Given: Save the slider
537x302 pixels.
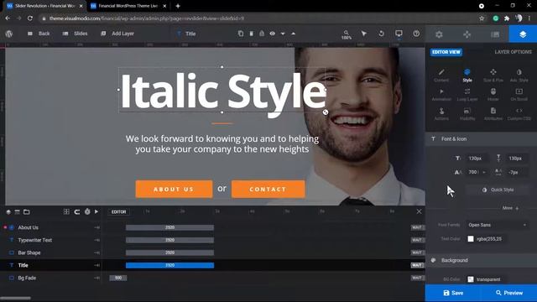Looking at the screenshot, I should pos(453,293).
